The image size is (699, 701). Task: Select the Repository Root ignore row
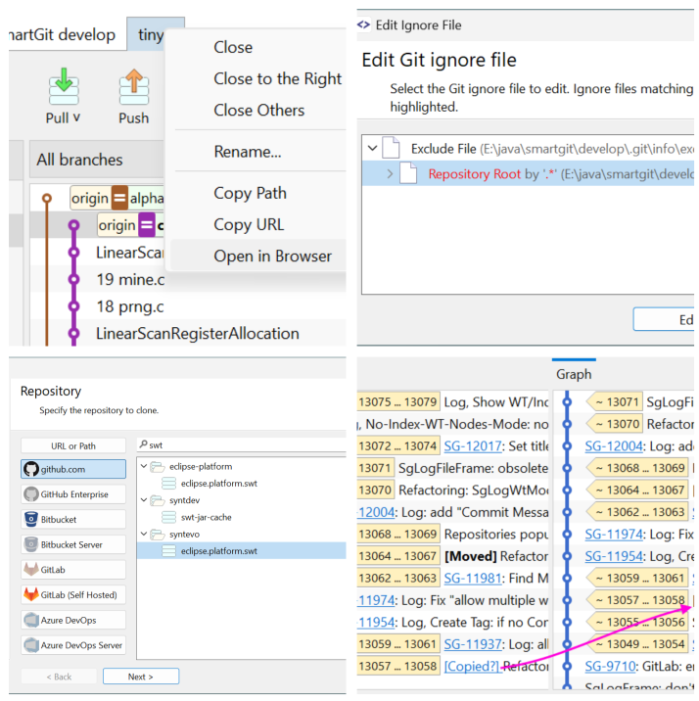(x=528, y=173)
